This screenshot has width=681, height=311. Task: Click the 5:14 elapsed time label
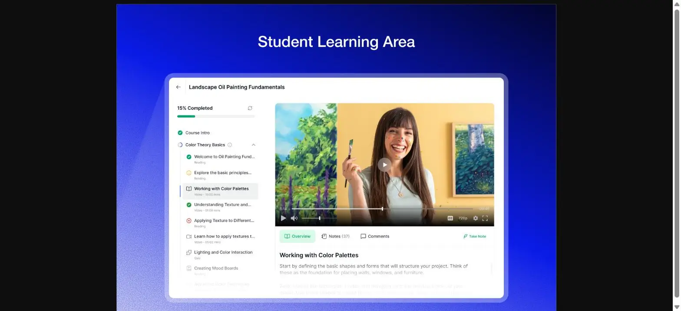[x=283, y=209]
